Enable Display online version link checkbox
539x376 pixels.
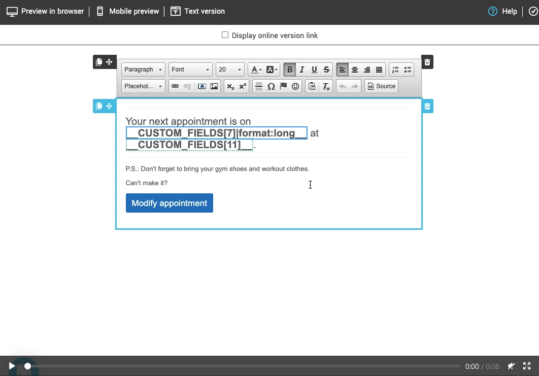225,35
